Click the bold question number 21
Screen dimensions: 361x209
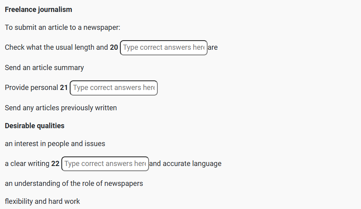coord(64,88)
